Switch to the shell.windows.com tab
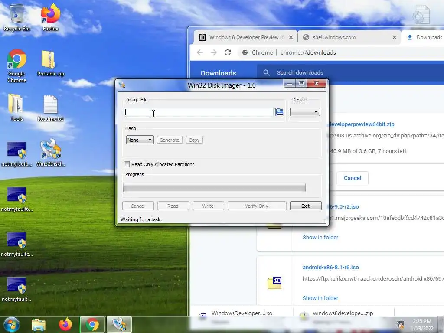Screen dimensions: 444x333 [349, 37]
